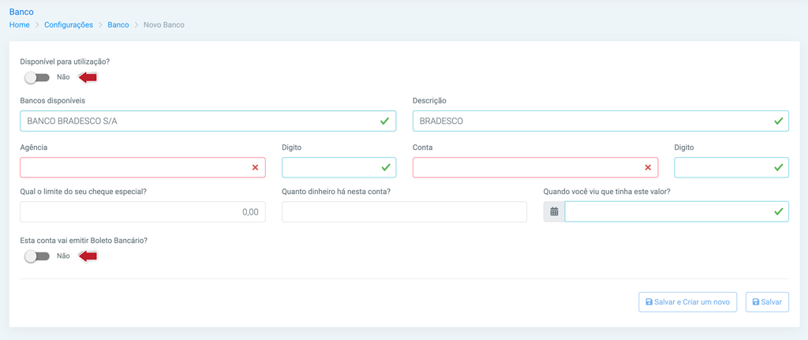Open Configurações breadcrumb link

point(69,24)
